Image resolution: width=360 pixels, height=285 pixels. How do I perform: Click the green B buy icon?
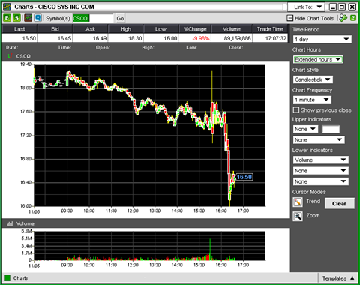pyautogui.click(x=7, y=18)
